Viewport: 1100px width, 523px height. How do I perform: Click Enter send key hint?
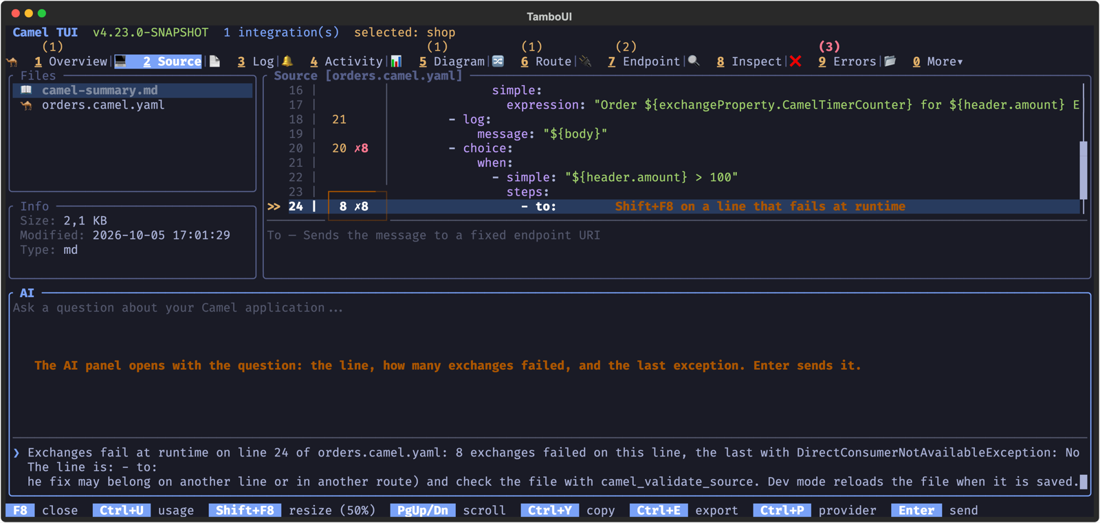(934, 511)
